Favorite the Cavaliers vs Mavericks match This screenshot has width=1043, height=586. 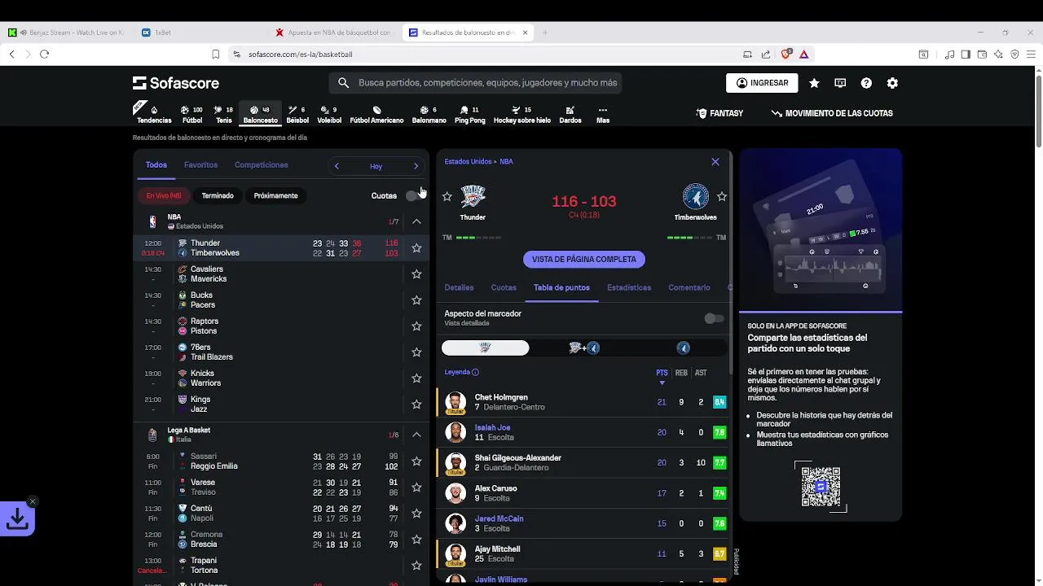[416, 274]
